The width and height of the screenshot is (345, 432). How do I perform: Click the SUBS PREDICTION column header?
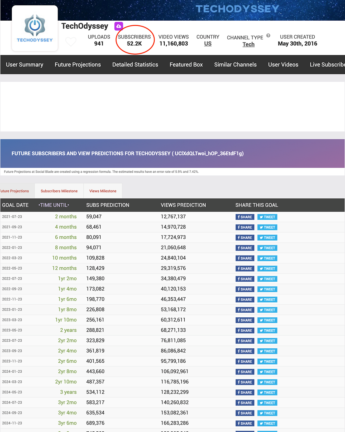coord(108,205)
